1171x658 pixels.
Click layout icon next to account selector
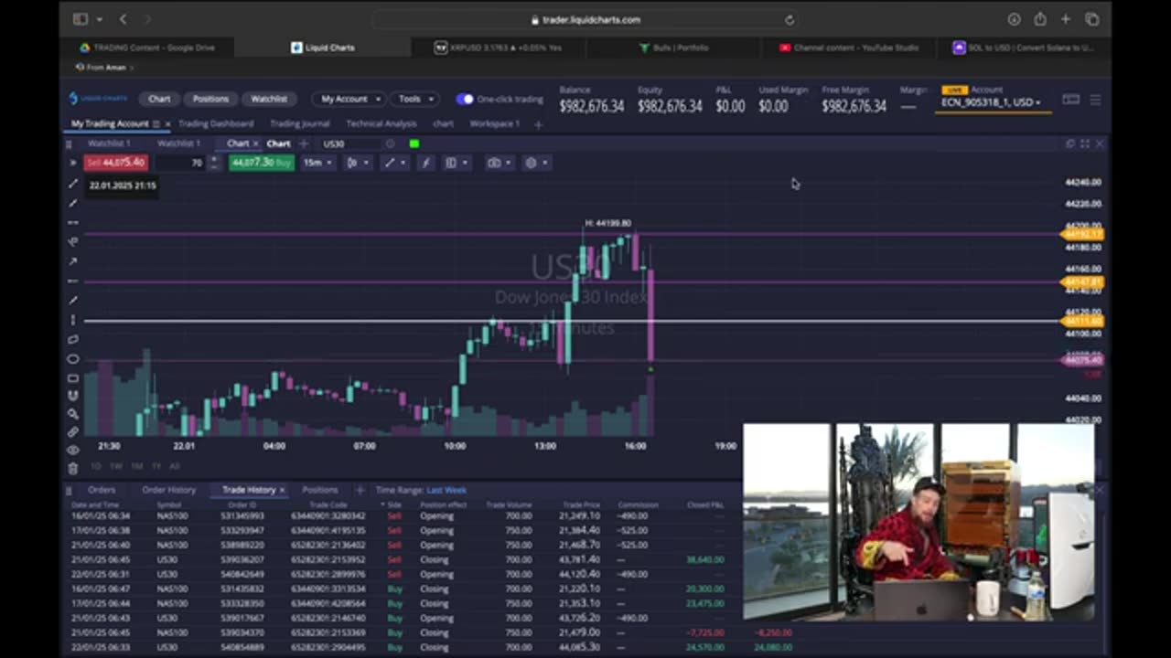point(1070,100)
